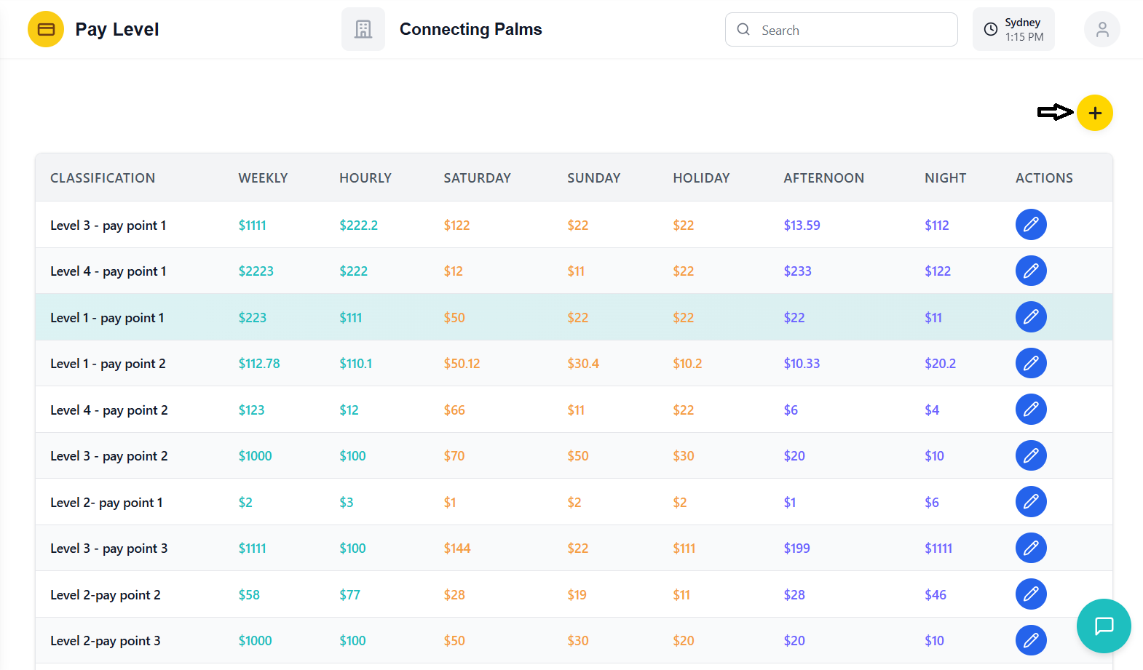
Task: Select the Level 1 - pay point 1 row
Action: point(107,318)
